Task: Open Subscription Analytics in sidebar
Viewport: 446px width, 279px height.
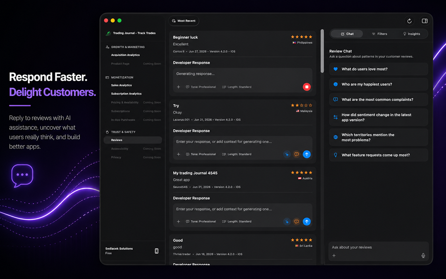Action: [x=126, y=94]
